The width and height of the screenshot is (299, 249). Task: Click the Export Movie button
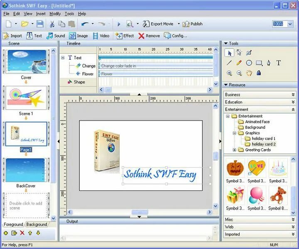point(158,24)
